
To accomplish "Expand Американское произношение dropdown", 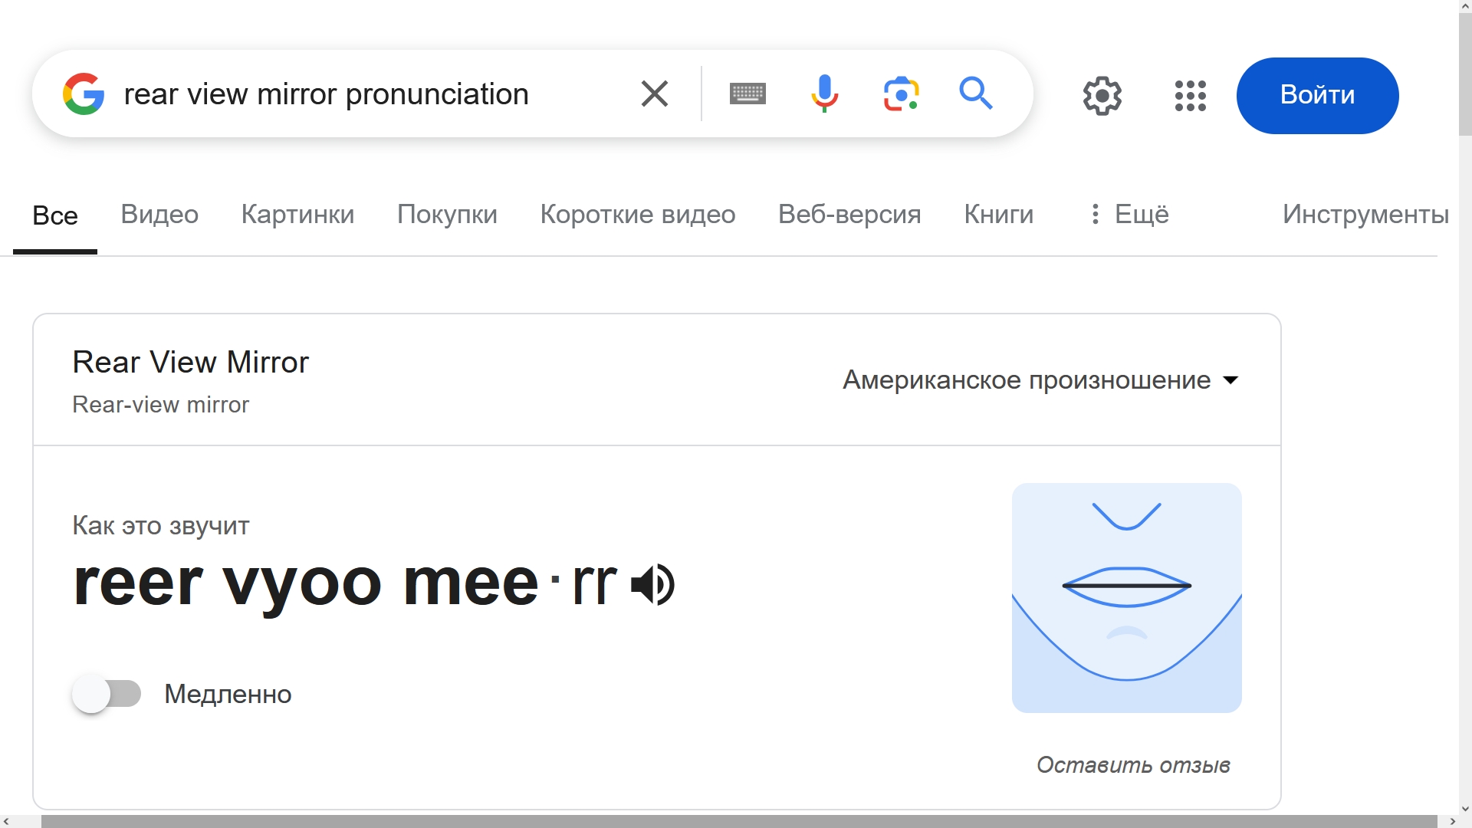I will pos(1040,380).
